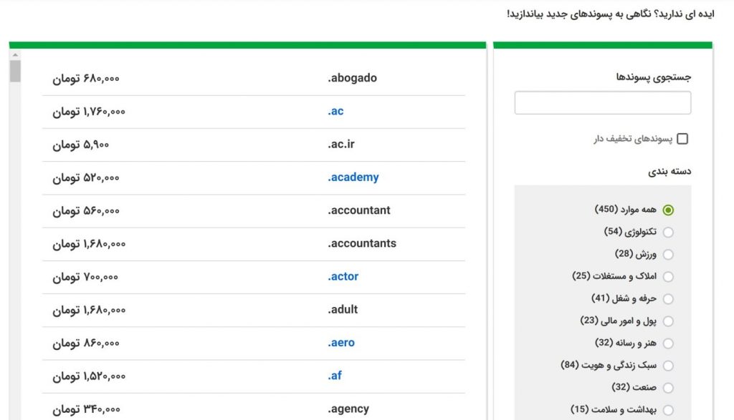This screenshot has height=420, width=734.
Task: Select the املاک و مستغلات (25) option
Action: click(668, 277)
